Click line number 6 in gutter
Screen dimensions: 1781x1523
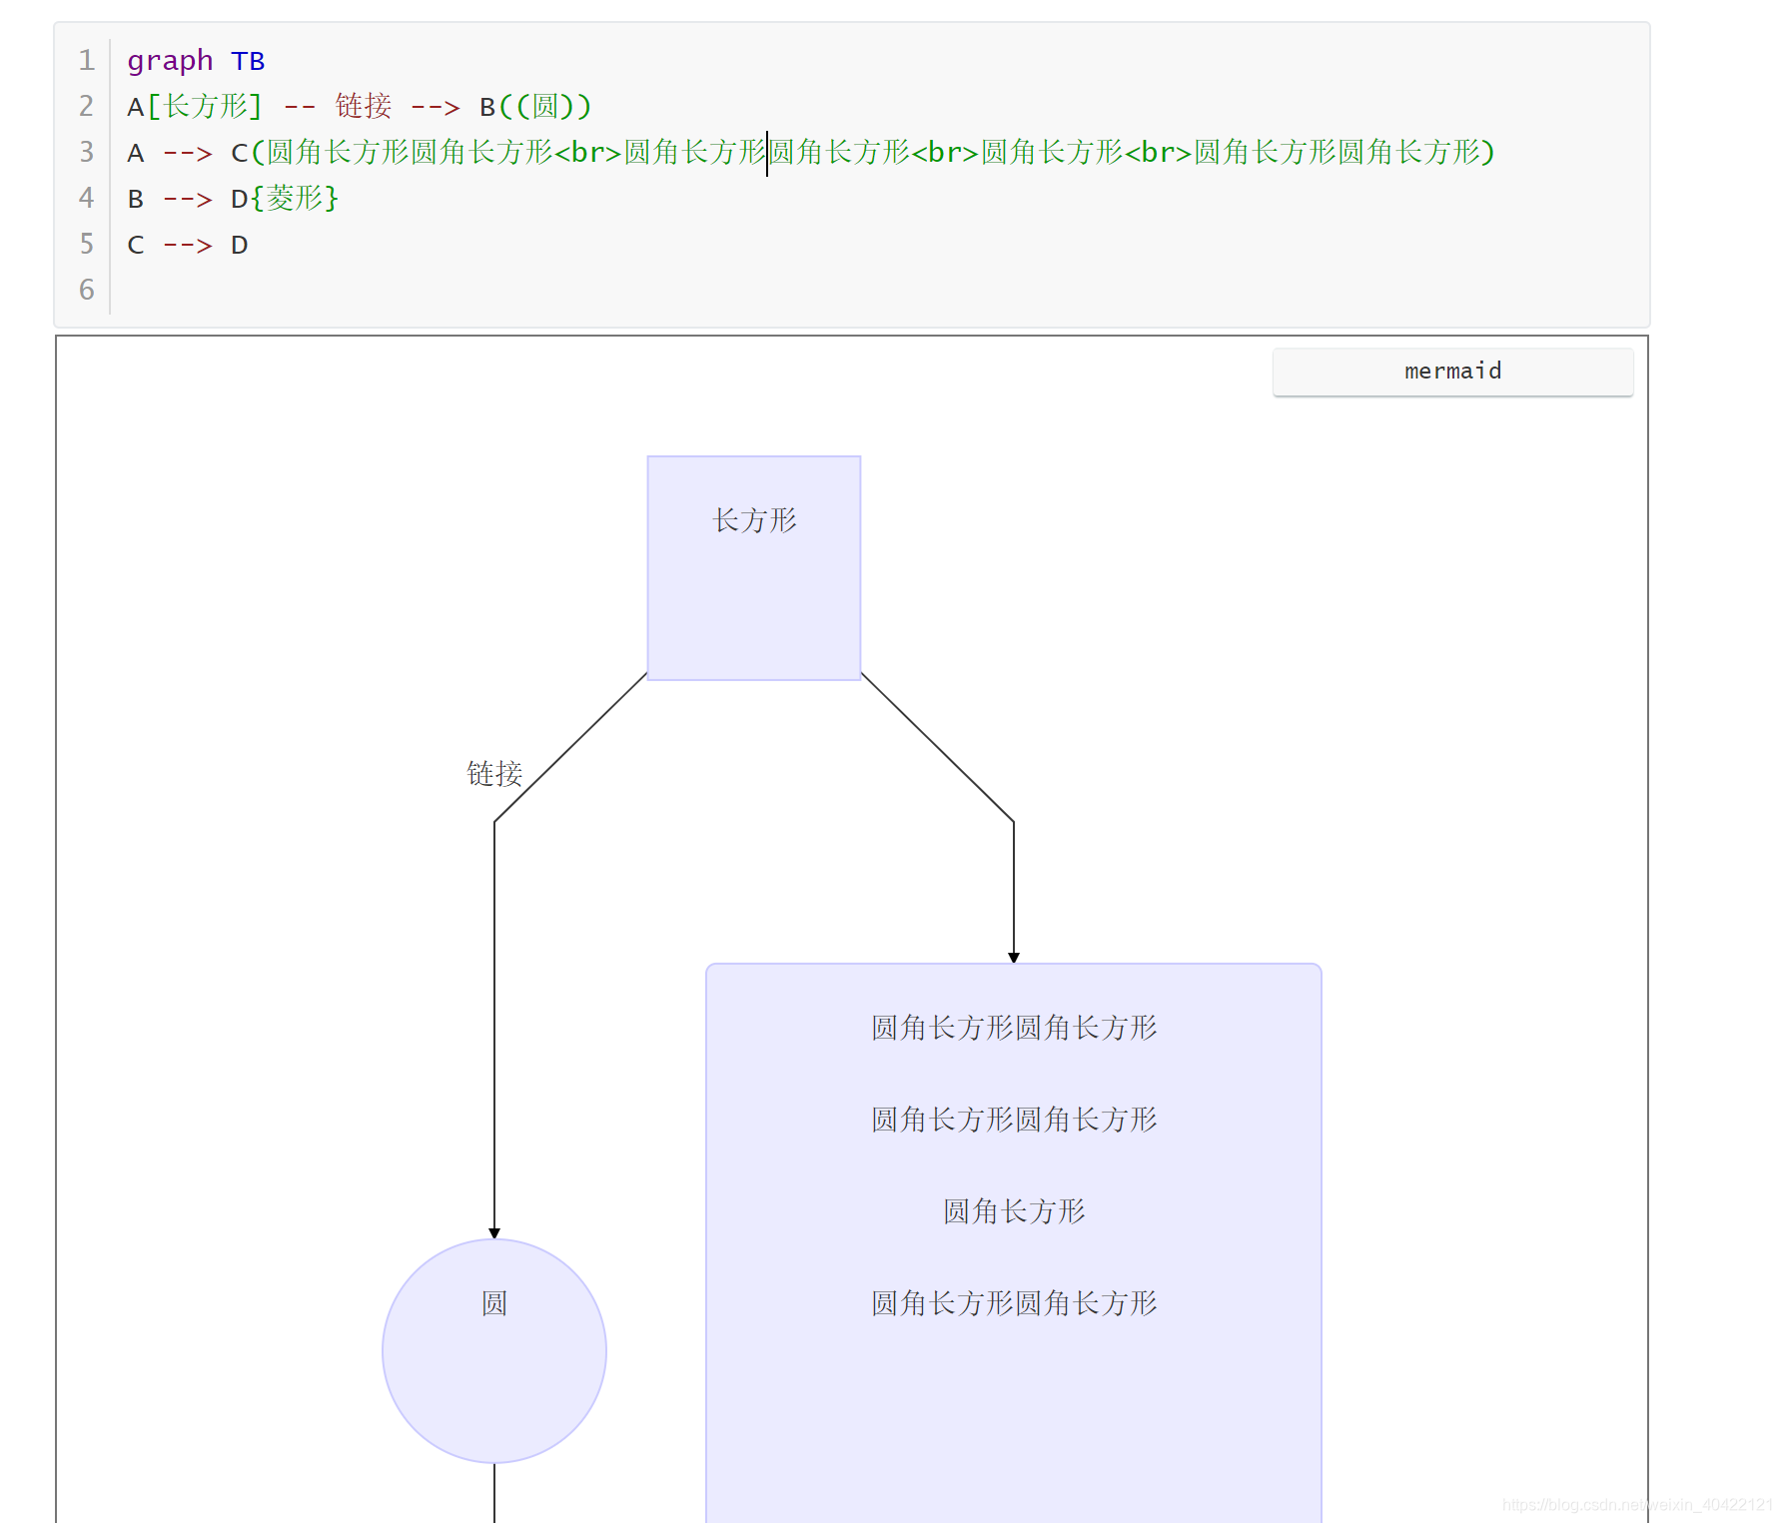click(87, 290)
